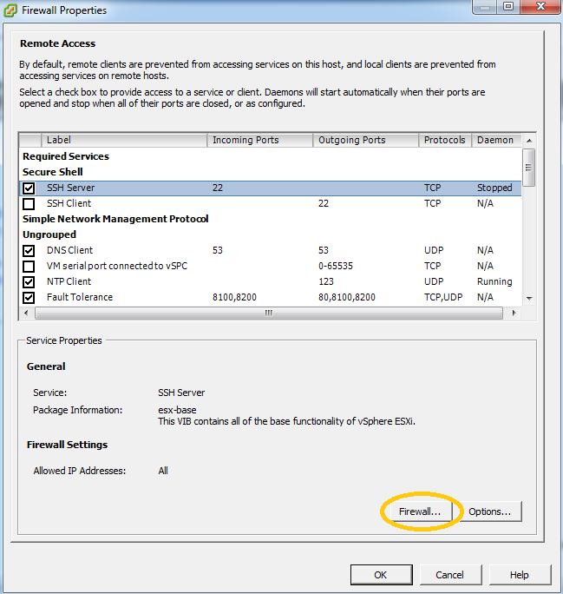Select the SSH Server row label
563x594 pixels.
click(71, 188)
